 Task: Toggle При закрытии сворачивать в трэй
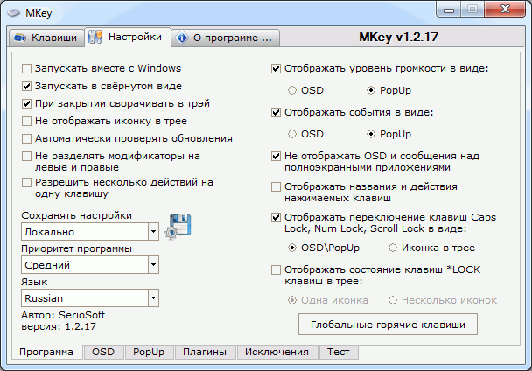click(26, 103)
